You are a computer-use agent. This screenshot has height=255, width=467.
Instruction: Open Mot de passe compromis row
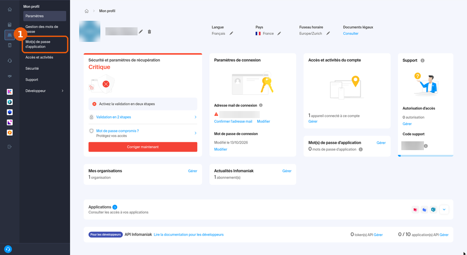pos(143,133)
